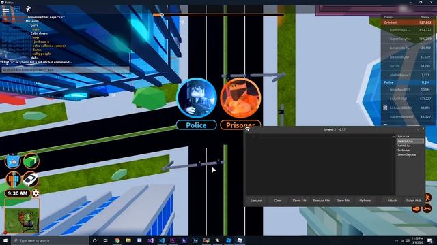
Task: Click Save File in Synapse X
Action: (343, 201)
